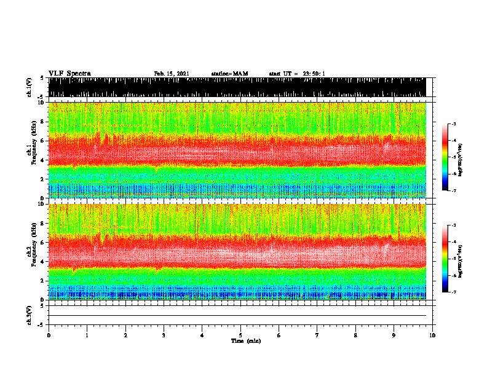Click the ch.2 spectrogram colorbar
This screenshot has width=487, height=376.
coord(445,259)
